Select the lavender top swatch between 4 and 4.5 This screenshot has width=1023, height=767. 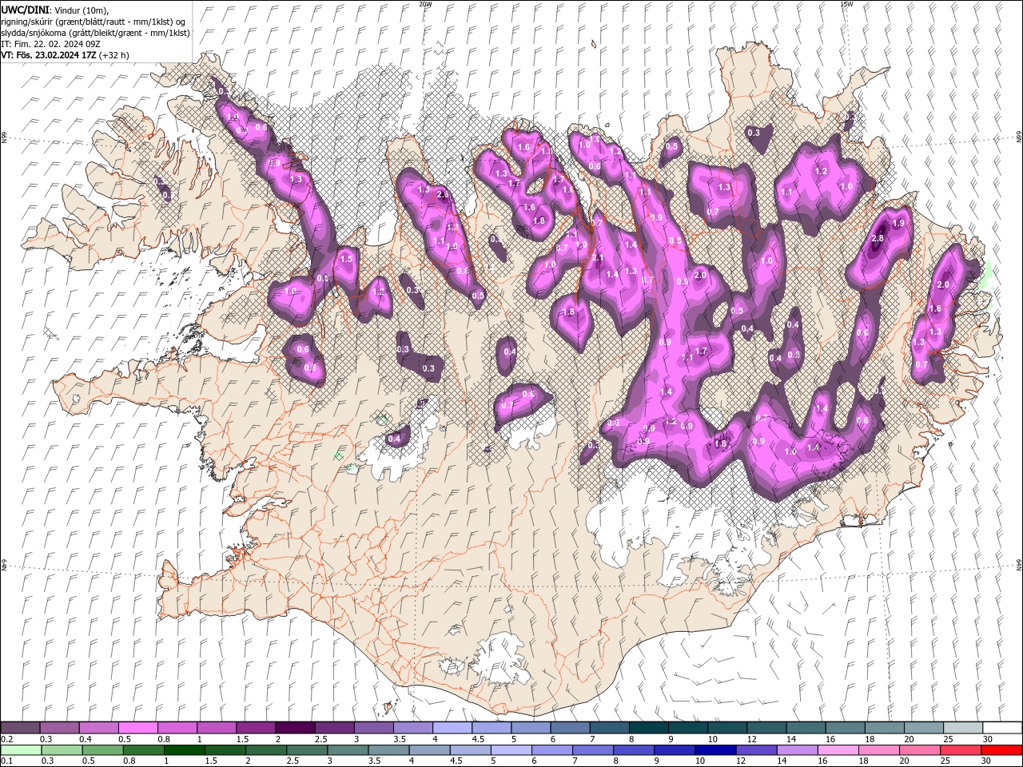[x=452, y=727]
